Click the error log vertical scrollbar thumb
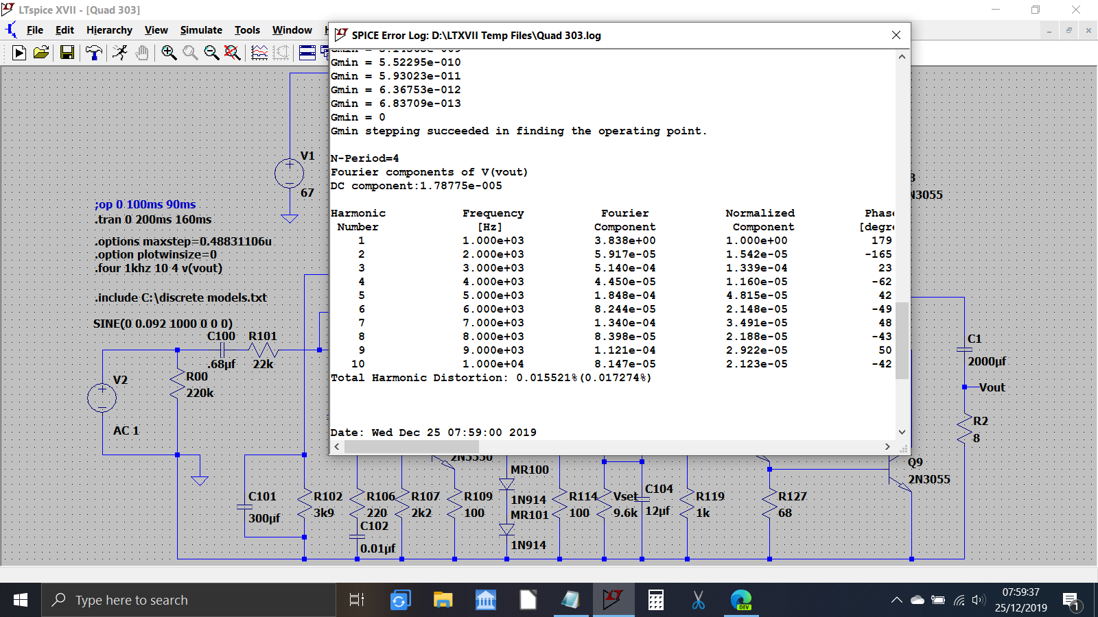 pyautogui.click(x=902, y=340)
